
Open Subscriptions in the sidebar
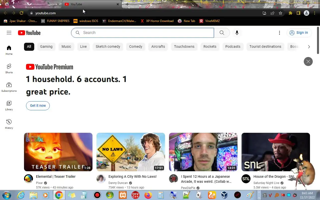coord(9,87)
